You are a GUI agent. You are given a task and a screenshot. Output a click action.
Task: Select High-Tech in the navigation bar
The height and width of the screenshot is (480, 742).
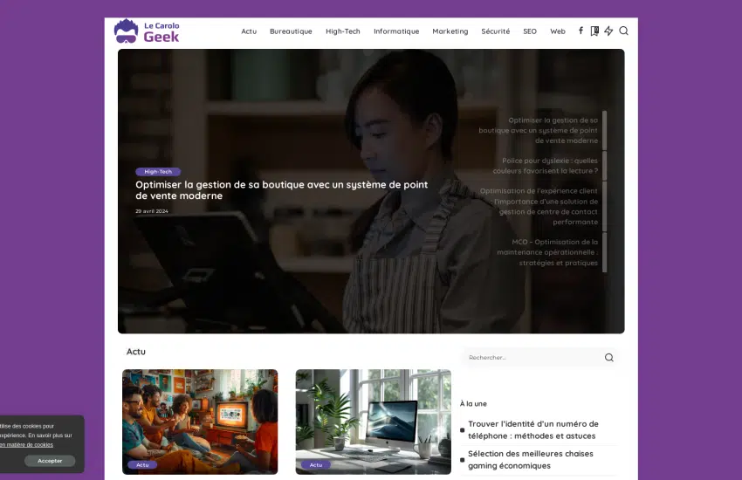pyautogui.click(x=342, y=31)
